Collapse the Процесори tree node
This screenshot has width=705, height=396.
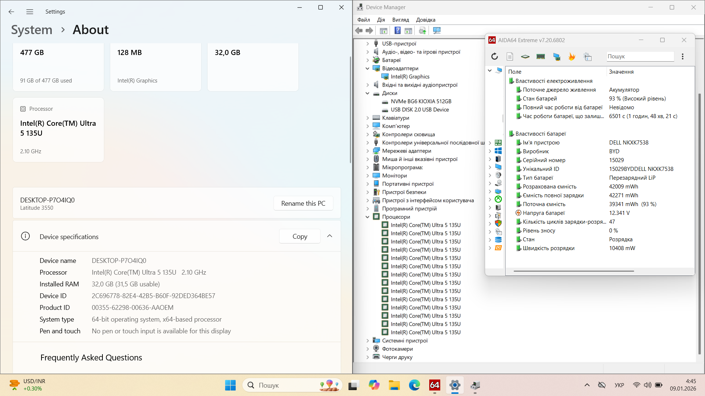367,217
